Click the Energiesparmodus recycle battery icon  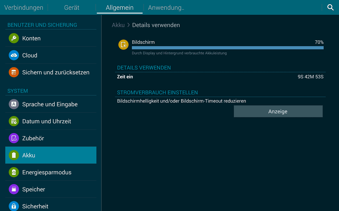pos(14,172)
